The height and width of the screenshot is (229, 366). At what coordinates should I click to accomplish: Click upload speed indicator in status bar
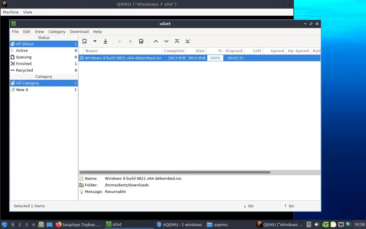point(289,206)
